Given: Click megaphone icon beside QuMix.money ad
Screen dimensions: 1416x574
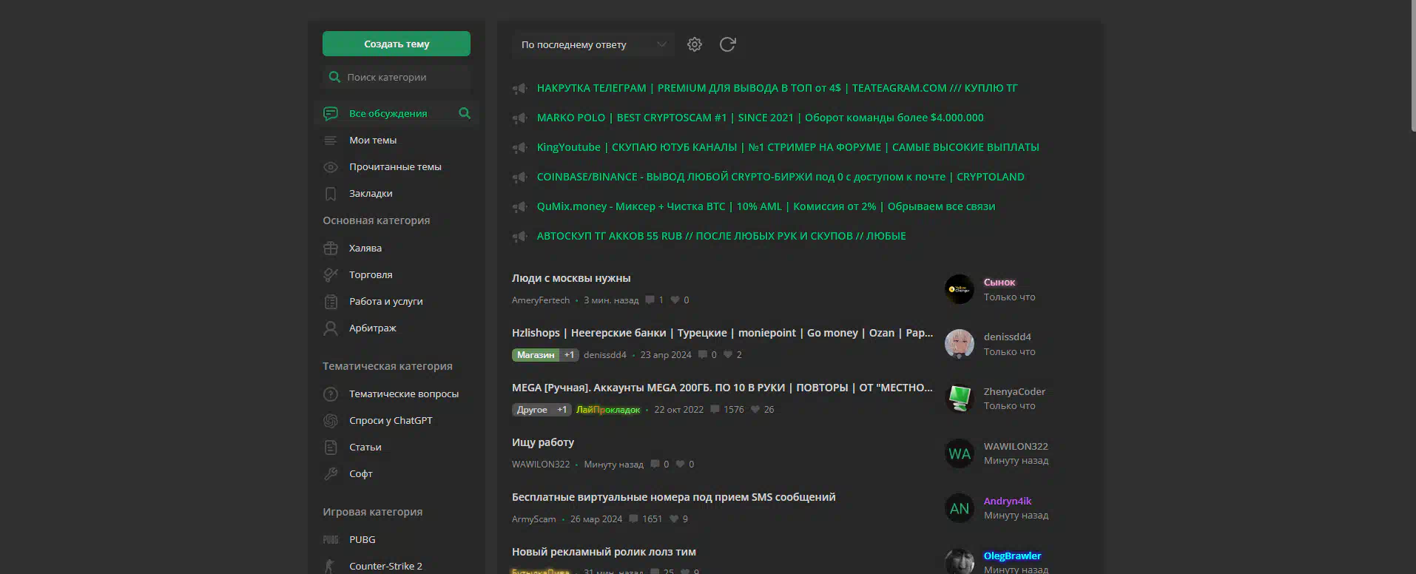Looking at the screenshot, I should [x=520, y=206].
